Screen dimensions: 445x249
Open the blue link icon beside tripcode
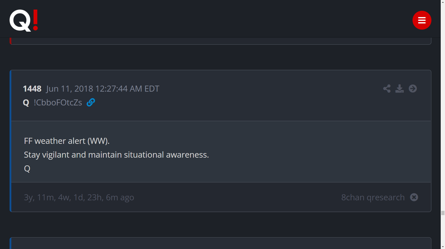pyautogui.click(x=91, y=102)
